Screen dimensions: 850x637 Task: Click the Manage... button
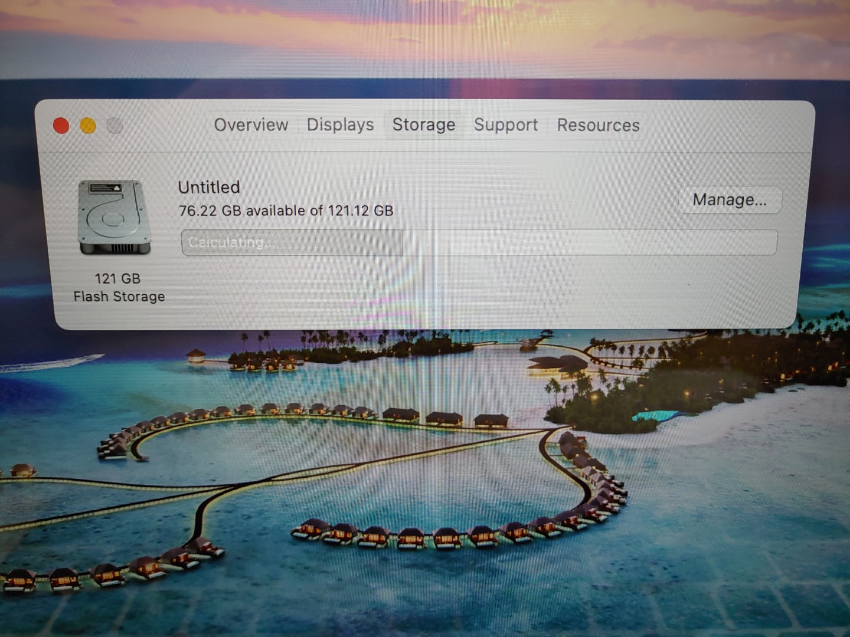[x=730, y=200]
